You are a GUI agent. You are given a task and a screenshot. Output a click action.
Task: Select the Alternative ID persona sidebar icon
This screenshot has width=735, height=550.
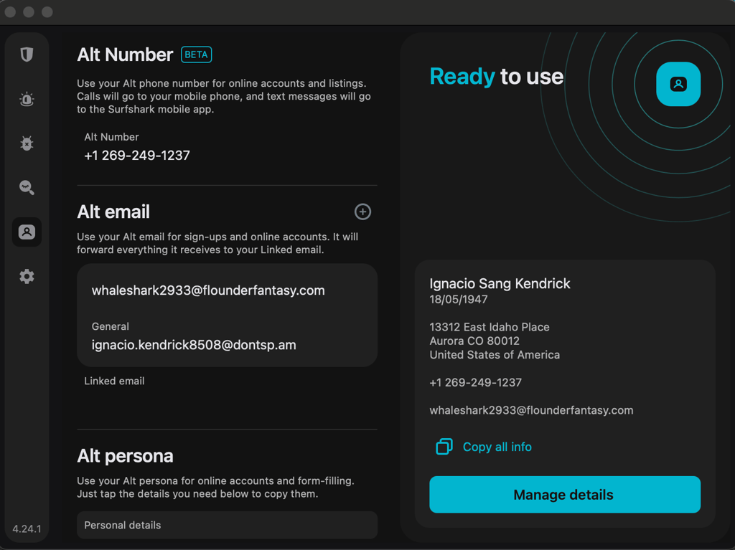[x=27, y=232]
